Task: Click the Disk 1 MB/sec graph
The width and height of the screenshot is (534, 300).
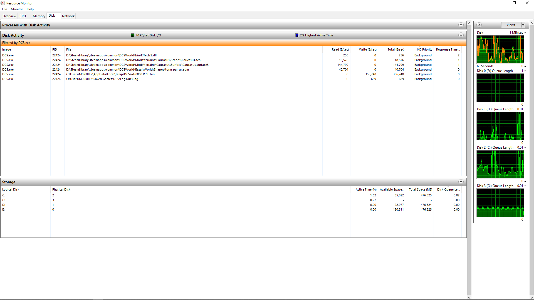Action: (500, 49)
